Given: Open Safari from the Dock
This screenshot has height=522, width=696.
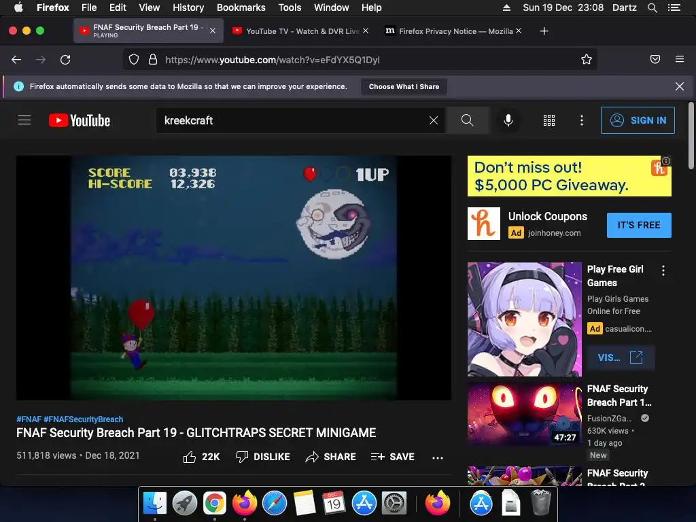Looking at the screenshot, I should [275, 503].
